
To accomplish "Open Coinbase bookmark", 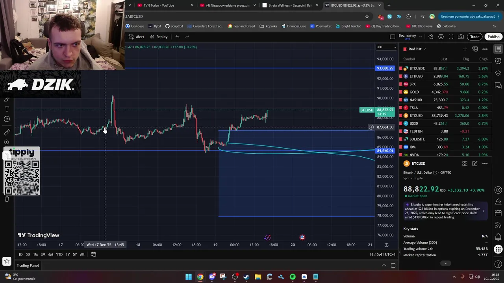I will [135, 26].
